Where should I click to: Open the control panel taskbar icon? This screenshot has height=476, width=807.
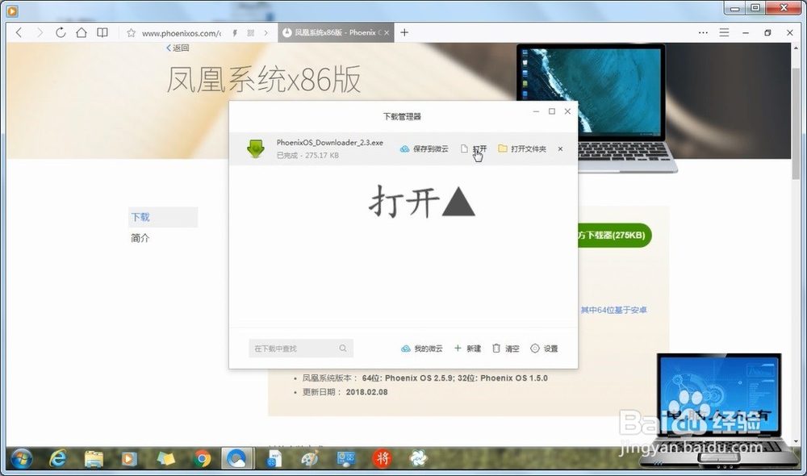coord(346,458)
